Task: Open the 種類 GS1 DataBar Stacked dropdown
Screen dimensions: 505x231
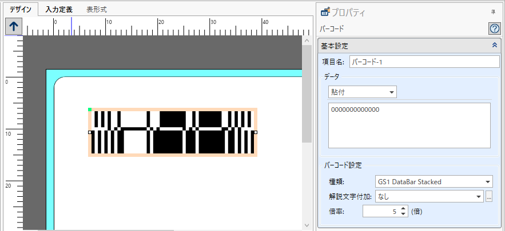Action: [x=434, y=181]
